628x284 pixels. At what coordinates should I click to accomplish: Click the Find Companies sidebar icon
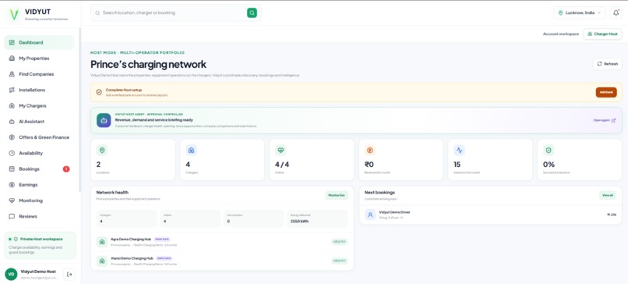pos(12,74)
